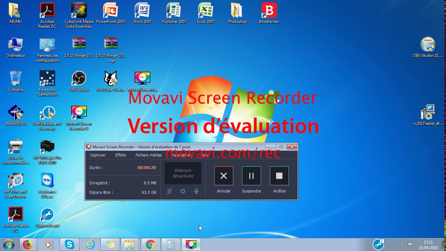The height and width of the screenshot is (251, 446).
Task: Select the YouTube-Over... desktop icon
Action: (x=110, y=81)
